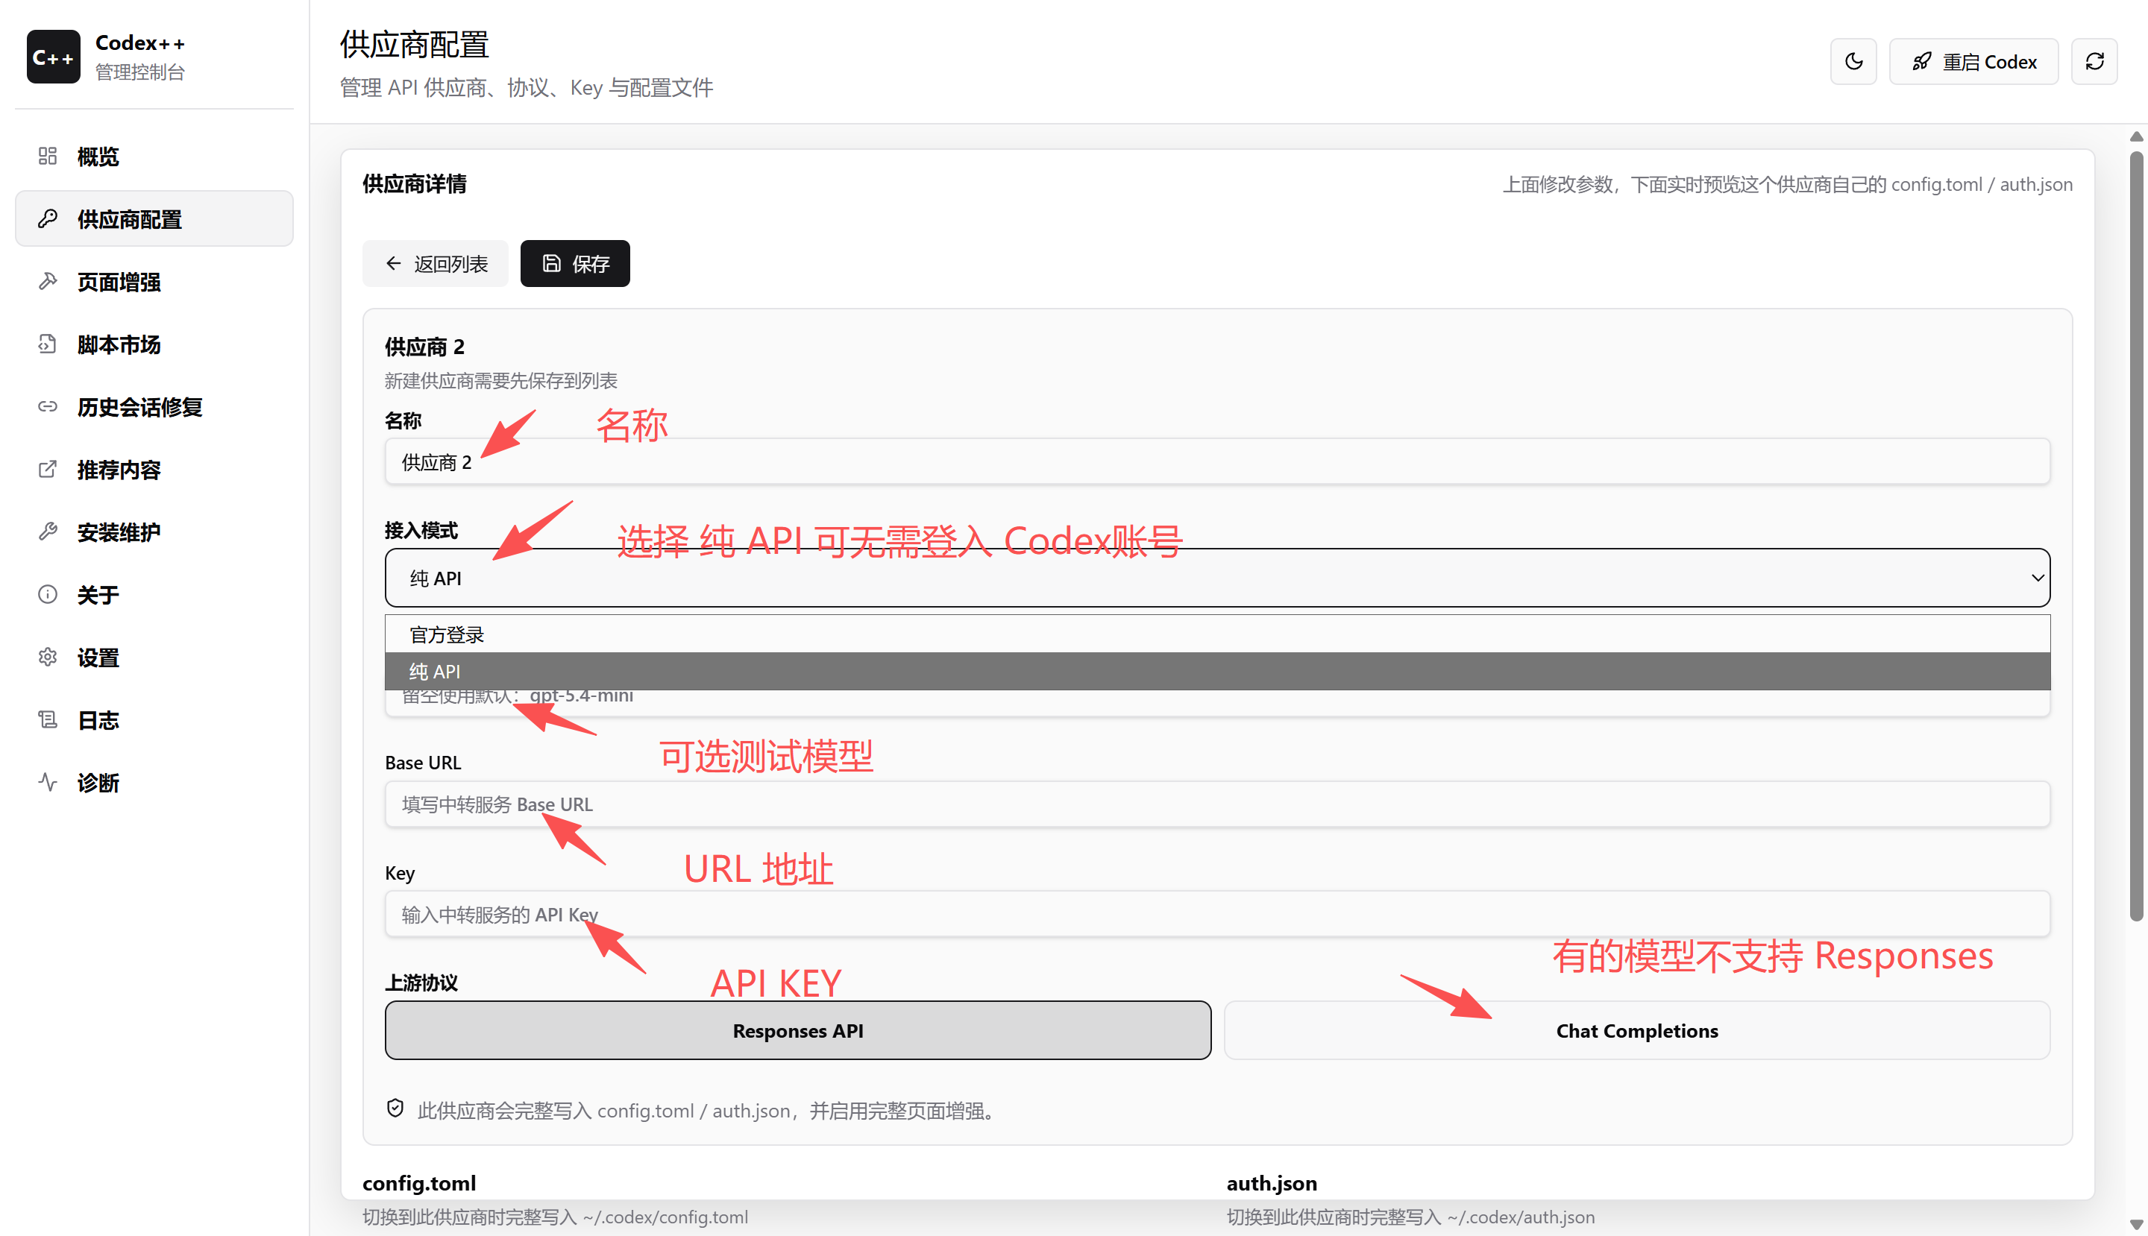2148x1236 pixels.
Task: Open the 日志 page
Action: pos(154,720)
